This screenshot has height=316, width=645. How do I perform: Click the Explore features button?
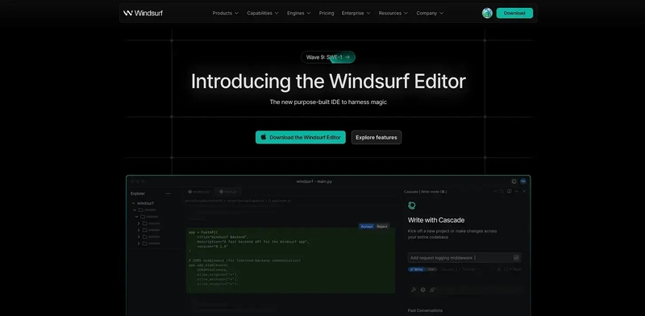point(377,137)
